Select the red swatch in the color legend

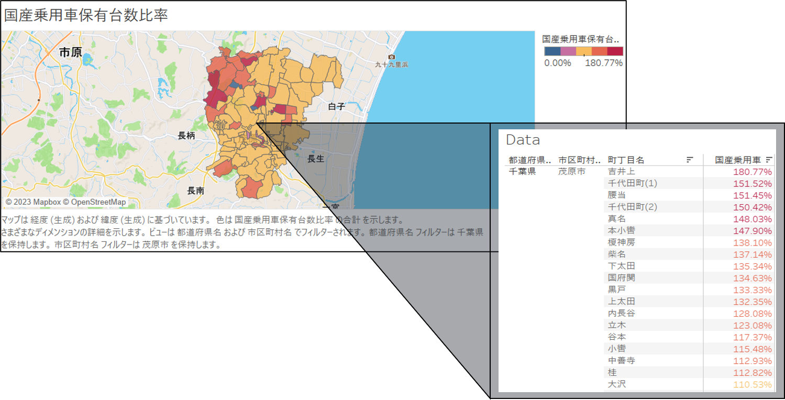(x=615, y=51)
